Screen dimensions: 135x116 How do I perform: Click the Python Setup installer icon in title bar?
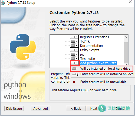3,3
